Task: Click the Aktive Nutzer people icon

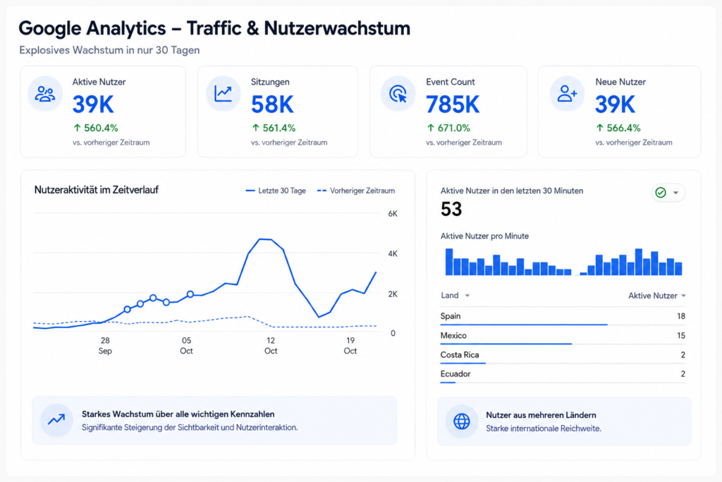Action: 45,94
